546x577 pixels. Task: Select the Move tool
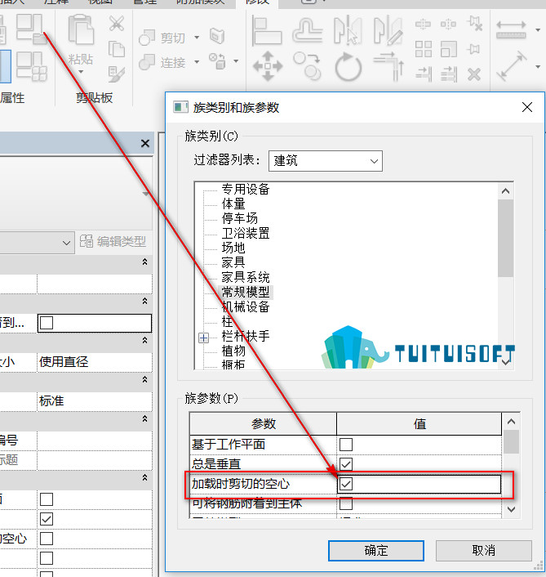click(268, 66)
